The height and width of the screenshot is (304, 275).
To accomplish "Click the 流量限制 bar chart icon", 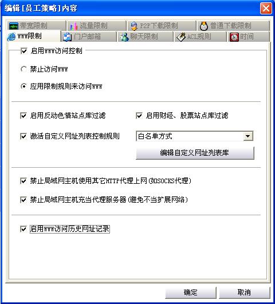I will coord(74,26).
